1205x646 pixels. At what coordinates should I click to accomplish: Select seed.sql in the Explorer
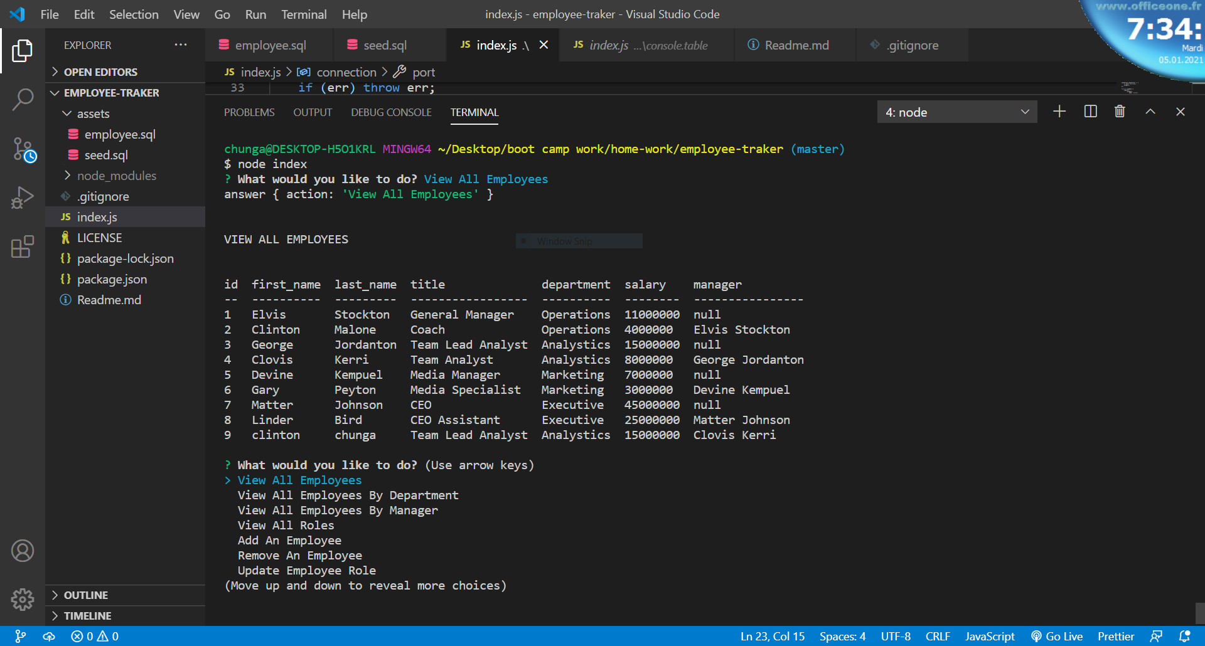pos(105,155)
